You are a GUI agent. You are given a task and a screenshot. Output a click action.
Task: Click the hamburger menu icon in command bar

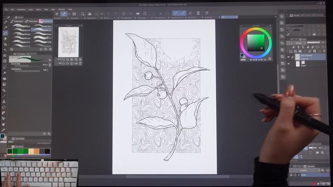57,14
